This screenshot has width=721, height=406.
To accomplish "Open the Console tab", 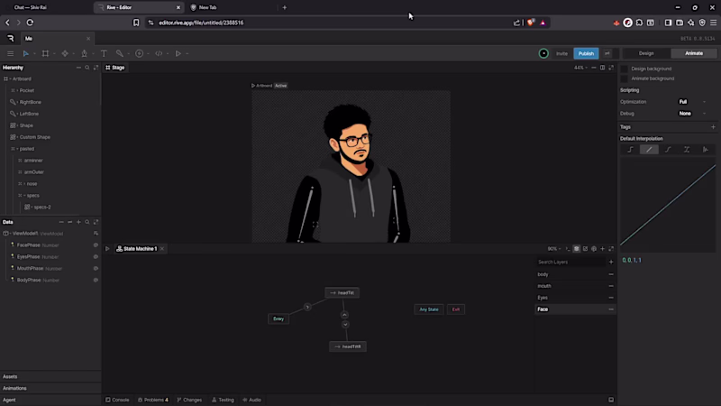I will point(117,400).
